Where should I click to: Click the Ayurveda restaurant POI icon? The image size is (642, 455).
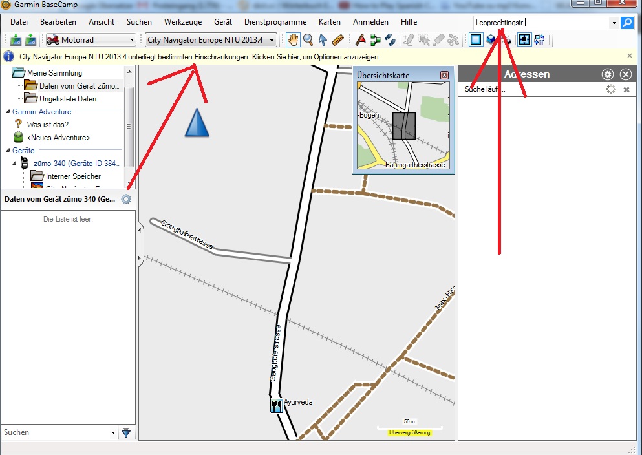276,405
